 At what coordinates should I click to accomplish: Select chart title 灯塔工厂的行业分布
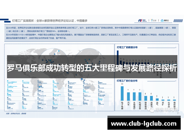pos(127,81)
